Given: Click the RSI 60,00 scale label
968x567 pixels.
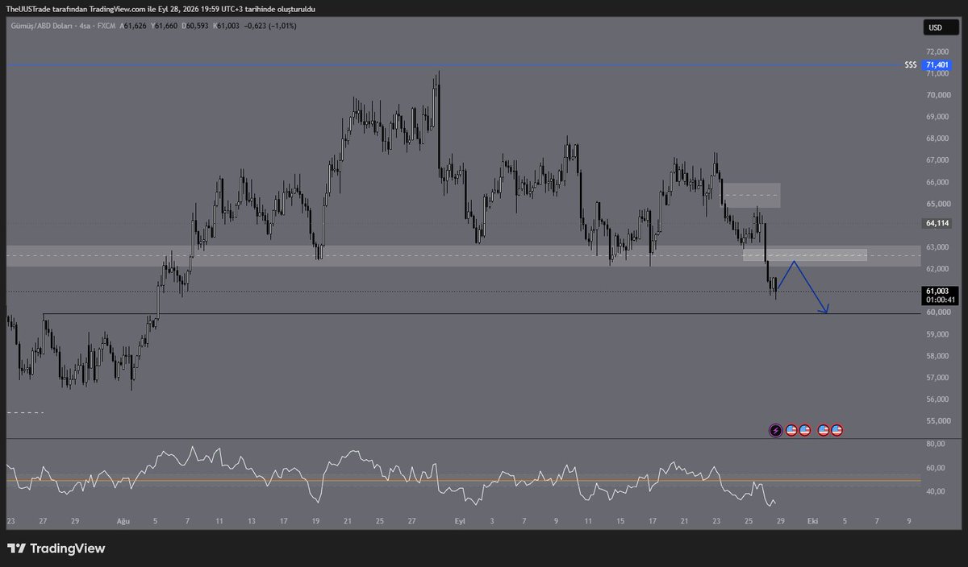Looking at the screenshot, I should coord(936,468).
